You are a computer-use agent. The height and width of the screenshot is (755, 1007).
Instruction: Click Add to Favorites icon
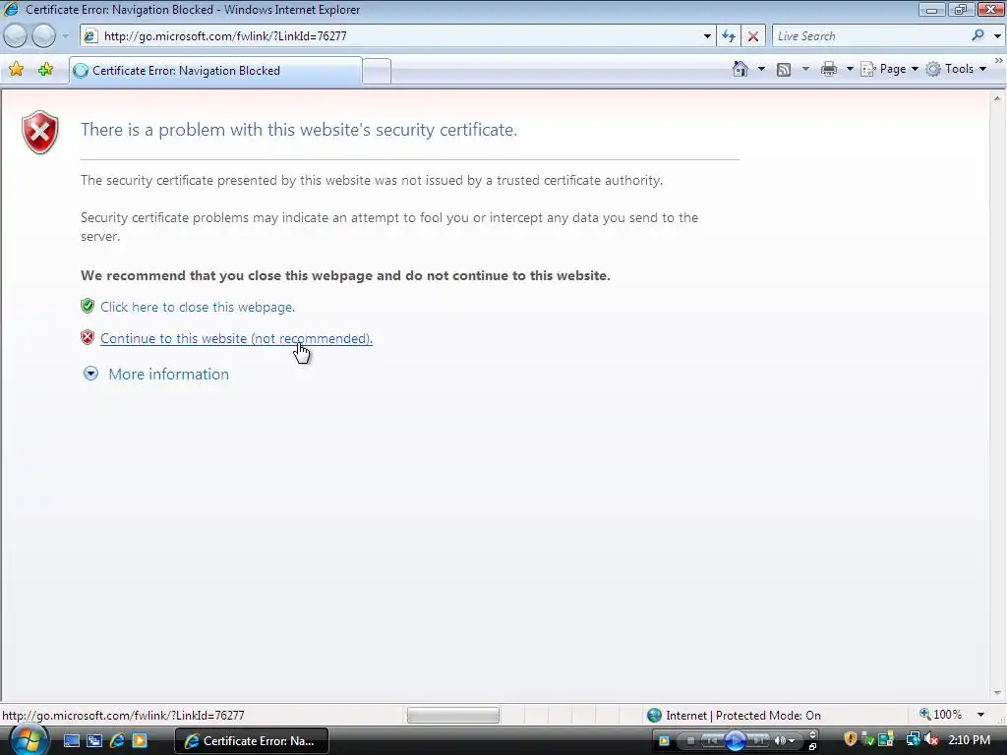[x=45, y=70]
